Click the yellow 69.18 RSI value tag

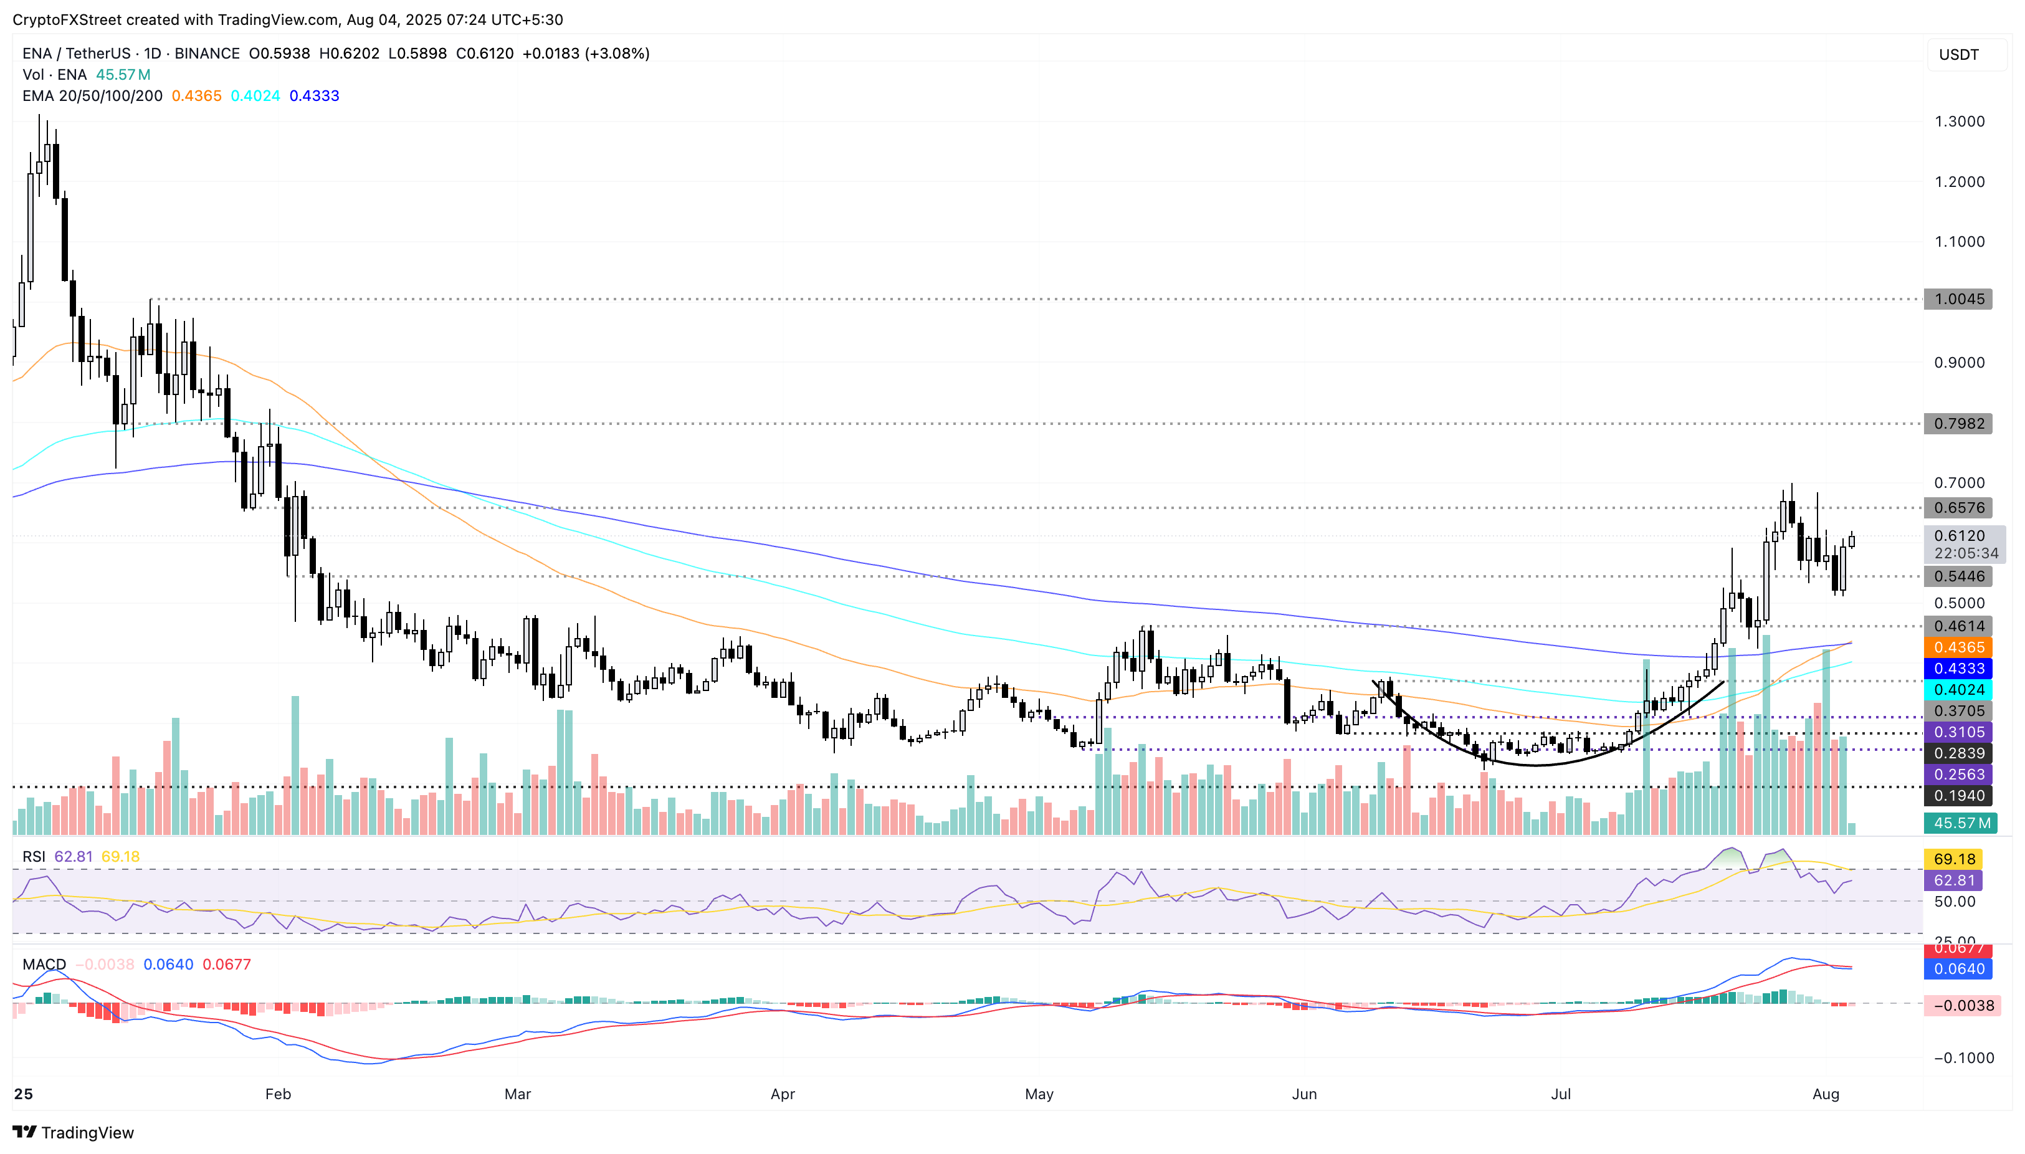(x=1954, y=859)
